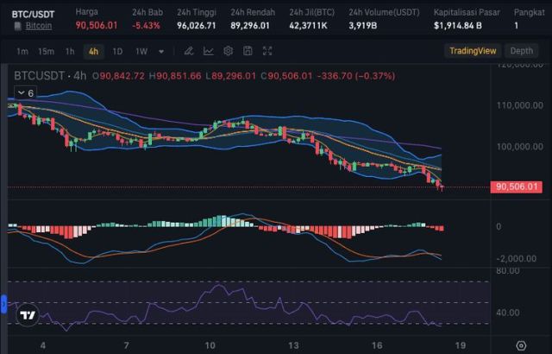Open the time axis settings icon
Viewport: 552px width, 354px height.
[521, 345]
